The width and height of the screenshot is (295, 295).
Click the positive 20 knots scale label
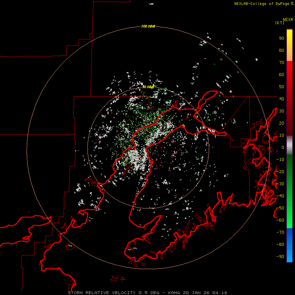click(x=282, y=123)
